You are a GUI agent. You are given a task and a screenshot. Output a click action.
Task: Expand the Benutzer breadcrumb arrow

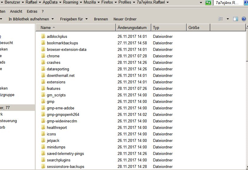click(23, 2)
